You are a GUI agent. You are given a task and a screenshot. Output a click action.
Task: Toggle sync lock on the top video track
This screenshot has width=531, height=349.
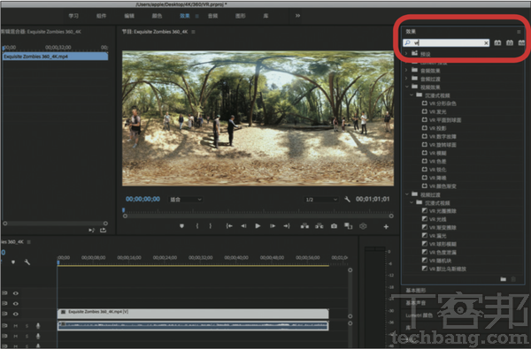point(4,293)
